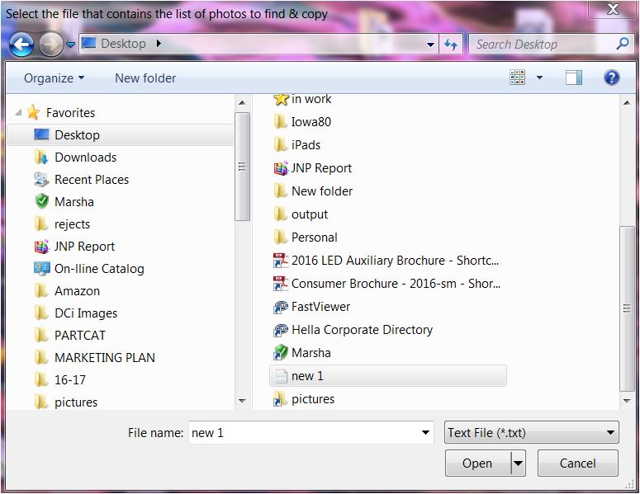
Task: Change view with the views icon
Action: (518, 77)
